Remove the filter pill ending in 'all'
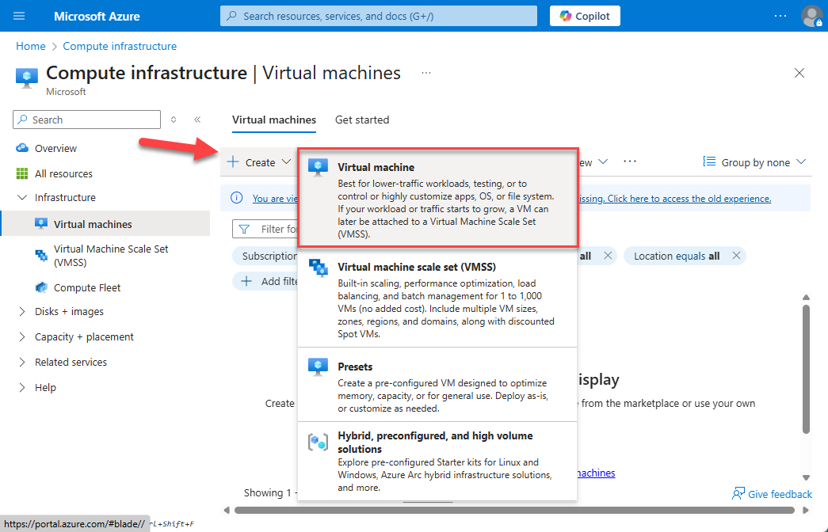The width and height of the screenshot is (828, 532). [608, 256]
